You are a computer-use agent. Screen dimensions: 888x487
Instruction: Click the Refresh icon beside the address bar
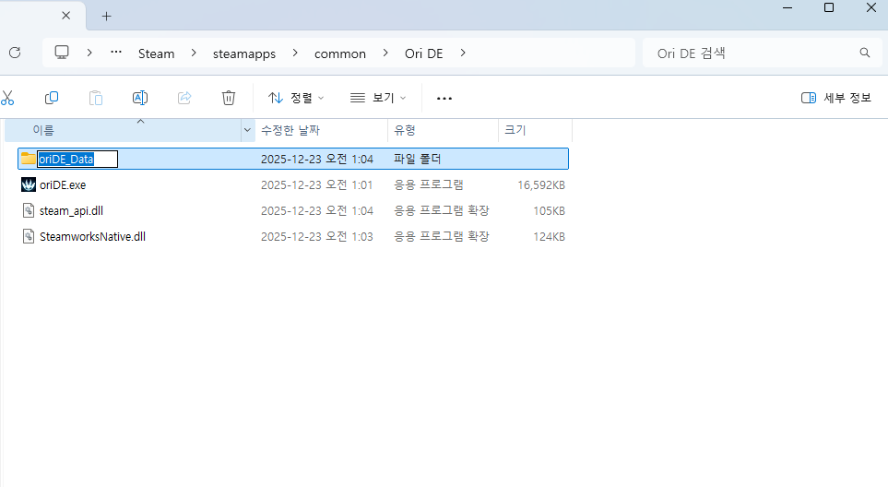click(x=15, y=53)
